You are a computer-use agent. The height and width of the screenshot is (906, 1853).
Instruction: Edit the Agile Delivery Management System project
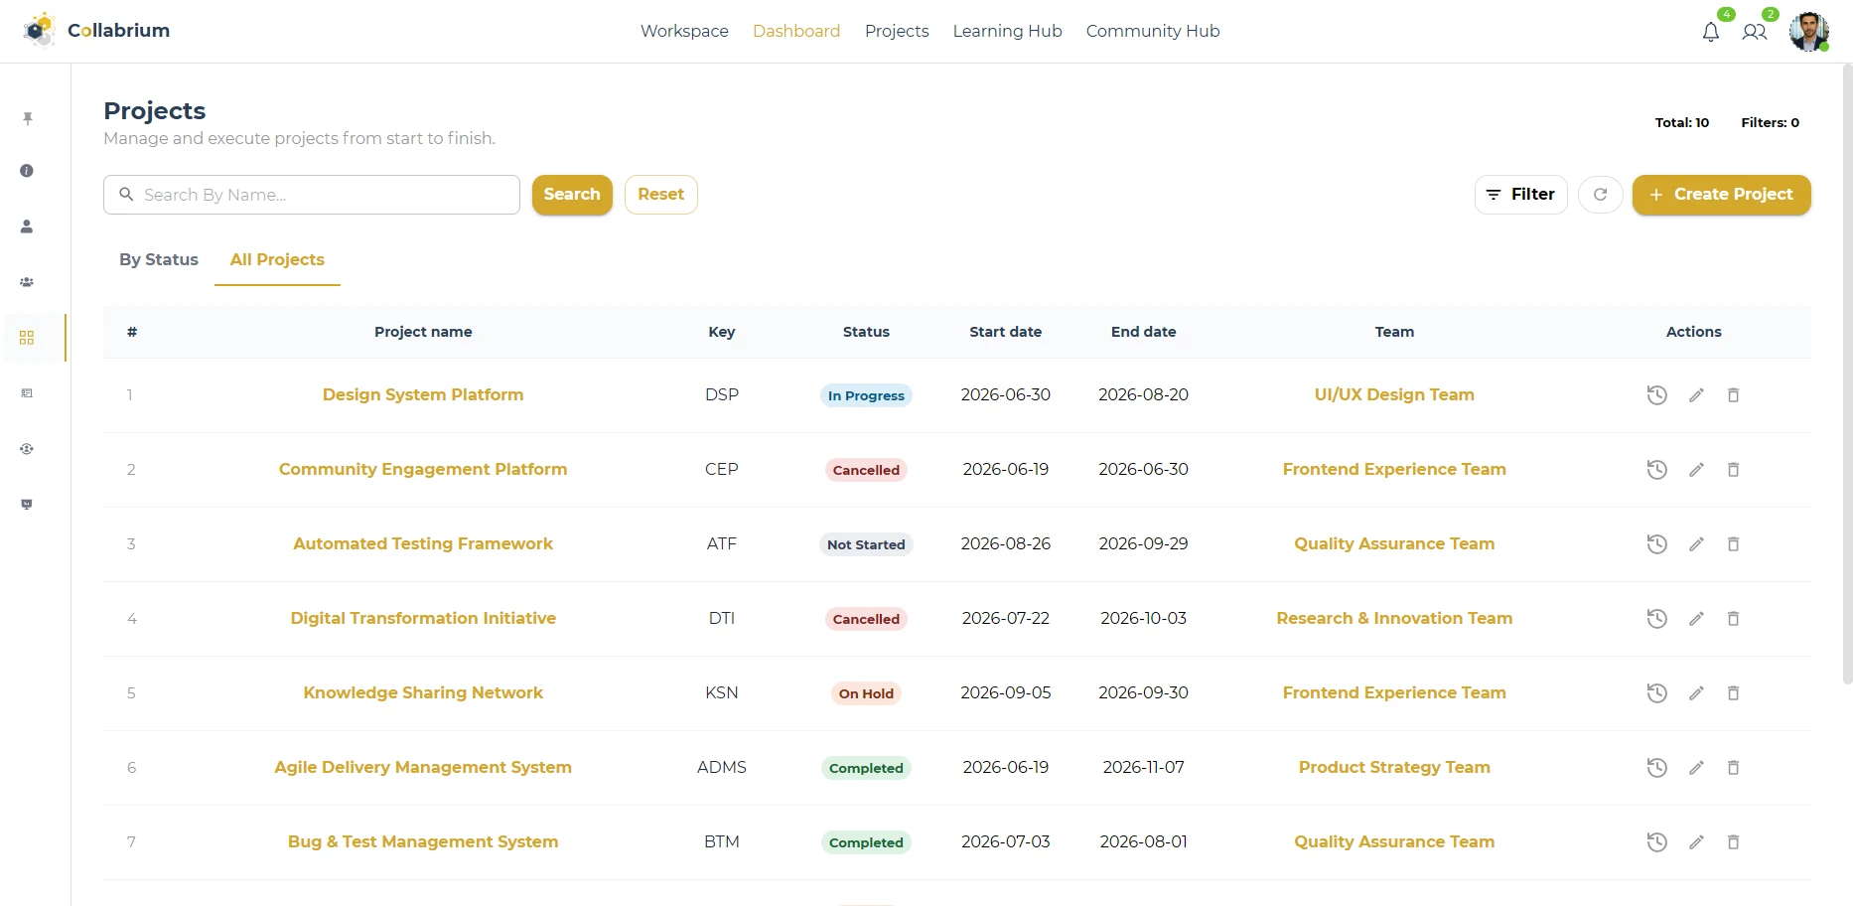point(1696,768)
